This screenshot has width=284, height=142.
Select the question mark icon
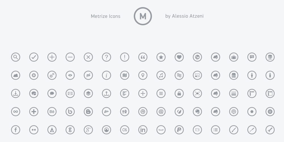pyautogui.click(x=106, y=57)
